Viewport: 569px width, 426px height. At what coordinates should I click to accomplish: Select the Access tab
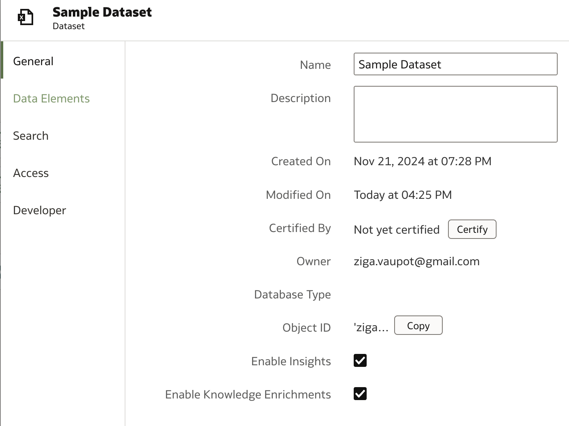pyautogui.click(x=31, y=173)
